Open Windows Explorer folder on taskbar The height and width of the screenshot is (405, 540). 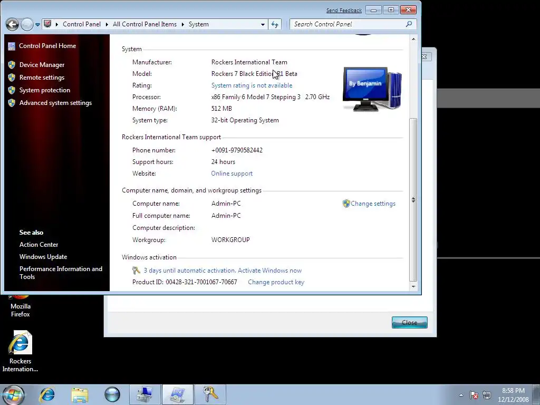pos(80,394)
